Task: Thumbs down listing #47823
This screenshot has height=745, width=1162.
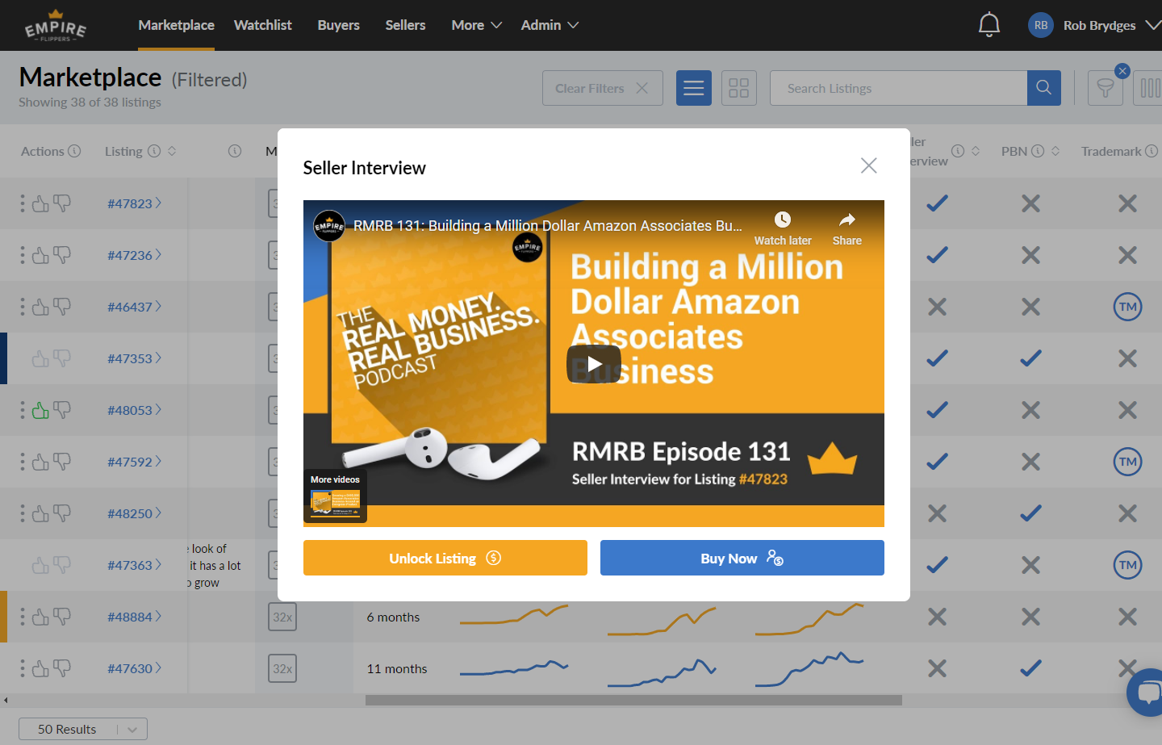Action: pos(62,203)
